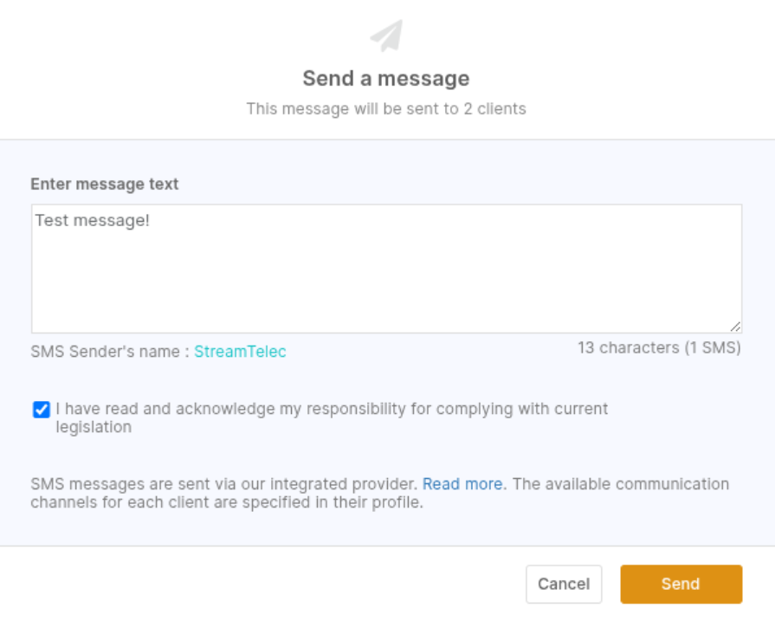This screenshot has height=621, width=775.
Task: Open the Read more link
Action: coord(462,484)
